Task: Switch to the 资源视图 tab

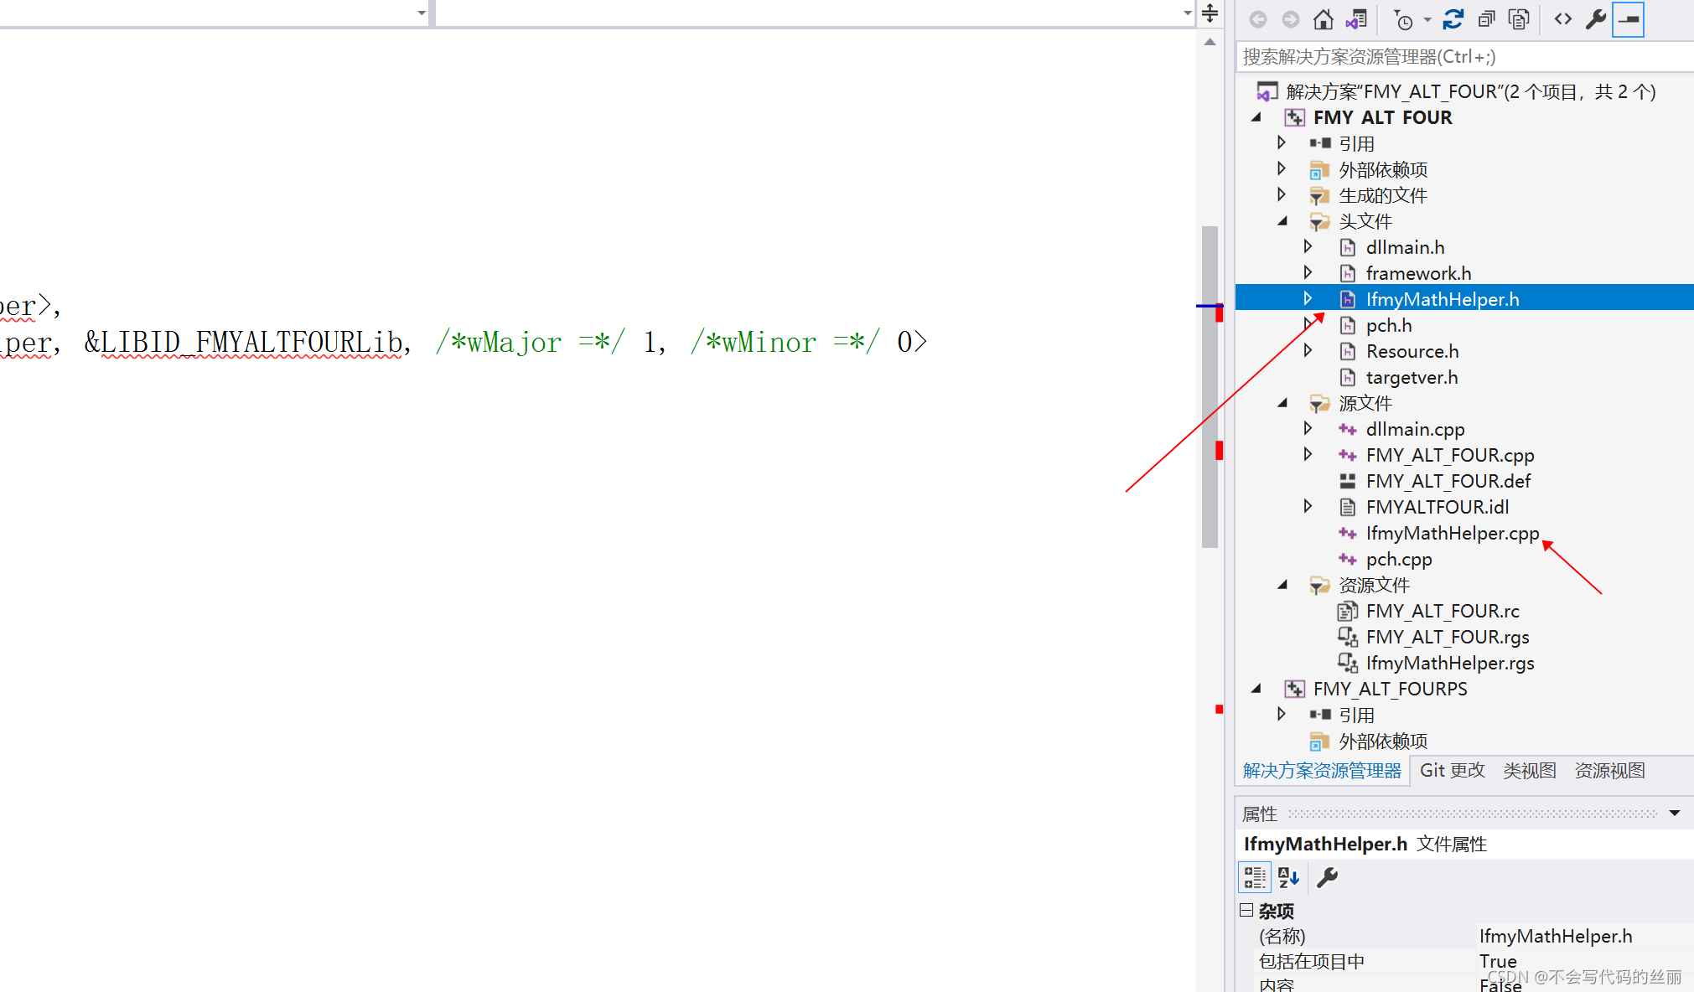Action: (1609, 771)
